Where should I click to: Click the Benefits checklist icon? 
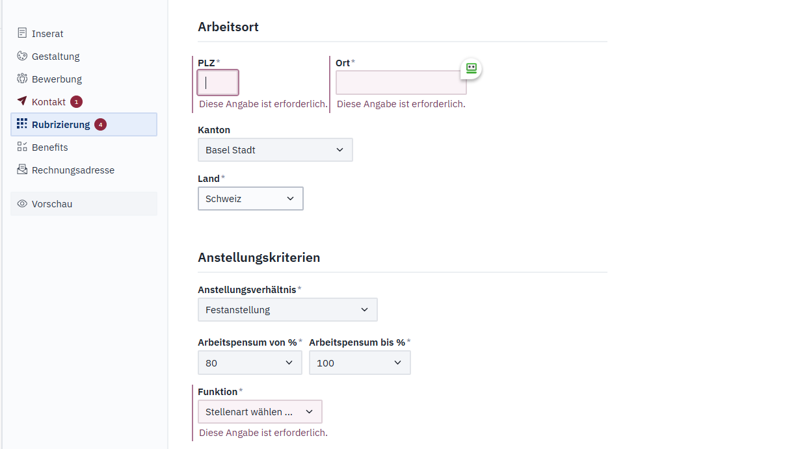pos(21,147)
